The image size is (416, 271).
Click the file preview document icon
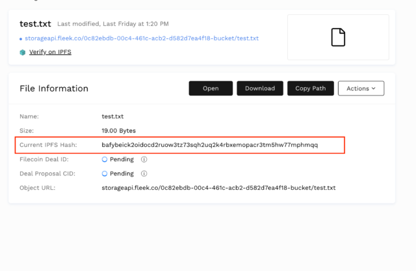(338, 37)
